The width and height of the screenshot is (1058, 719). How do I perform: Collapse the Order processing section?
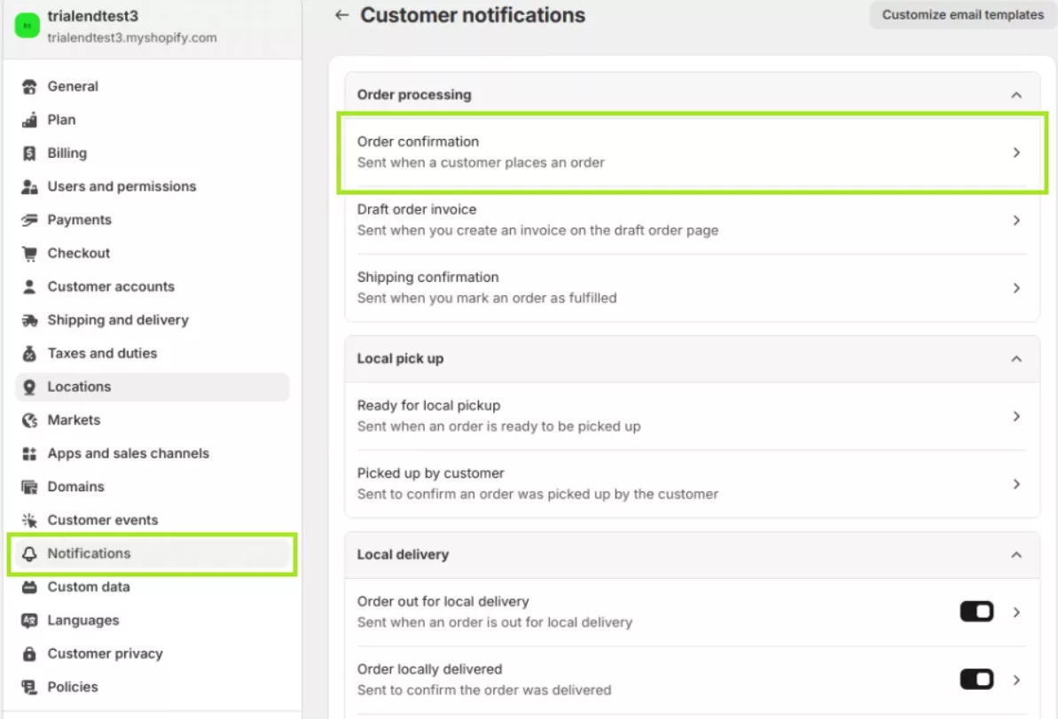coord(1016,95)
